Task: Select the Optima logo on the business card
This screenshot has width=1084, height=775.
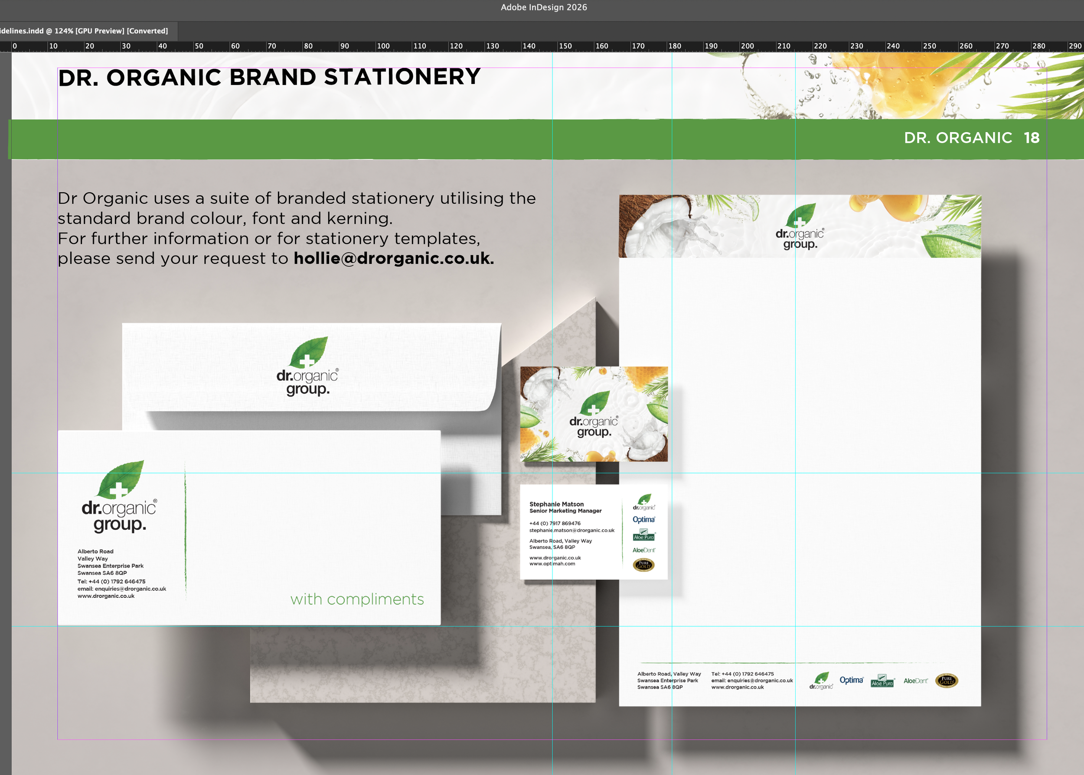Action: [x=644, y=520]
